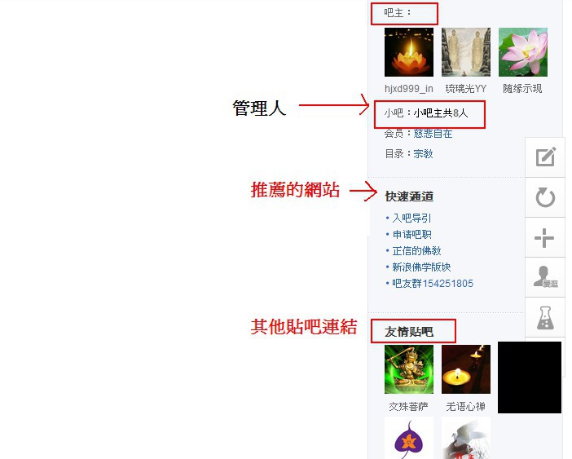Open 琉璃光YY Buddha statues avatar
Screen dimensions: 572x459
tap(466, 52)
